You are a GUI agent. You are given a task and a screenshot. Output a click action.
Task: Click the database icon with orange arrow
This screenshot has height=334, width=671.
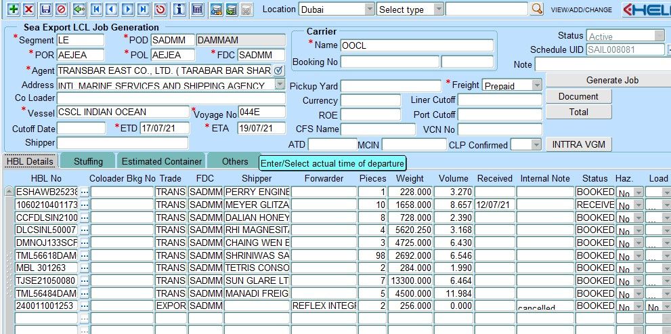coord(216,9)
